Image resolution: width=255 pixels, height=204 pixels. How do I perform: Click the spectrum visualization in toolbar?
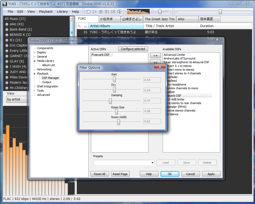138,12
